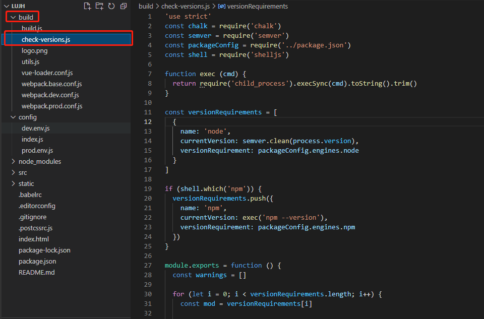The width and height of the screenshot is (484, 319).
Task: Collapse all folders with the collapse icon
Action: [x=124, y=6]
